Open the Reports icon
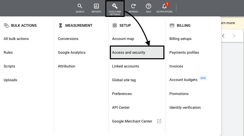 tap(96, 8)
